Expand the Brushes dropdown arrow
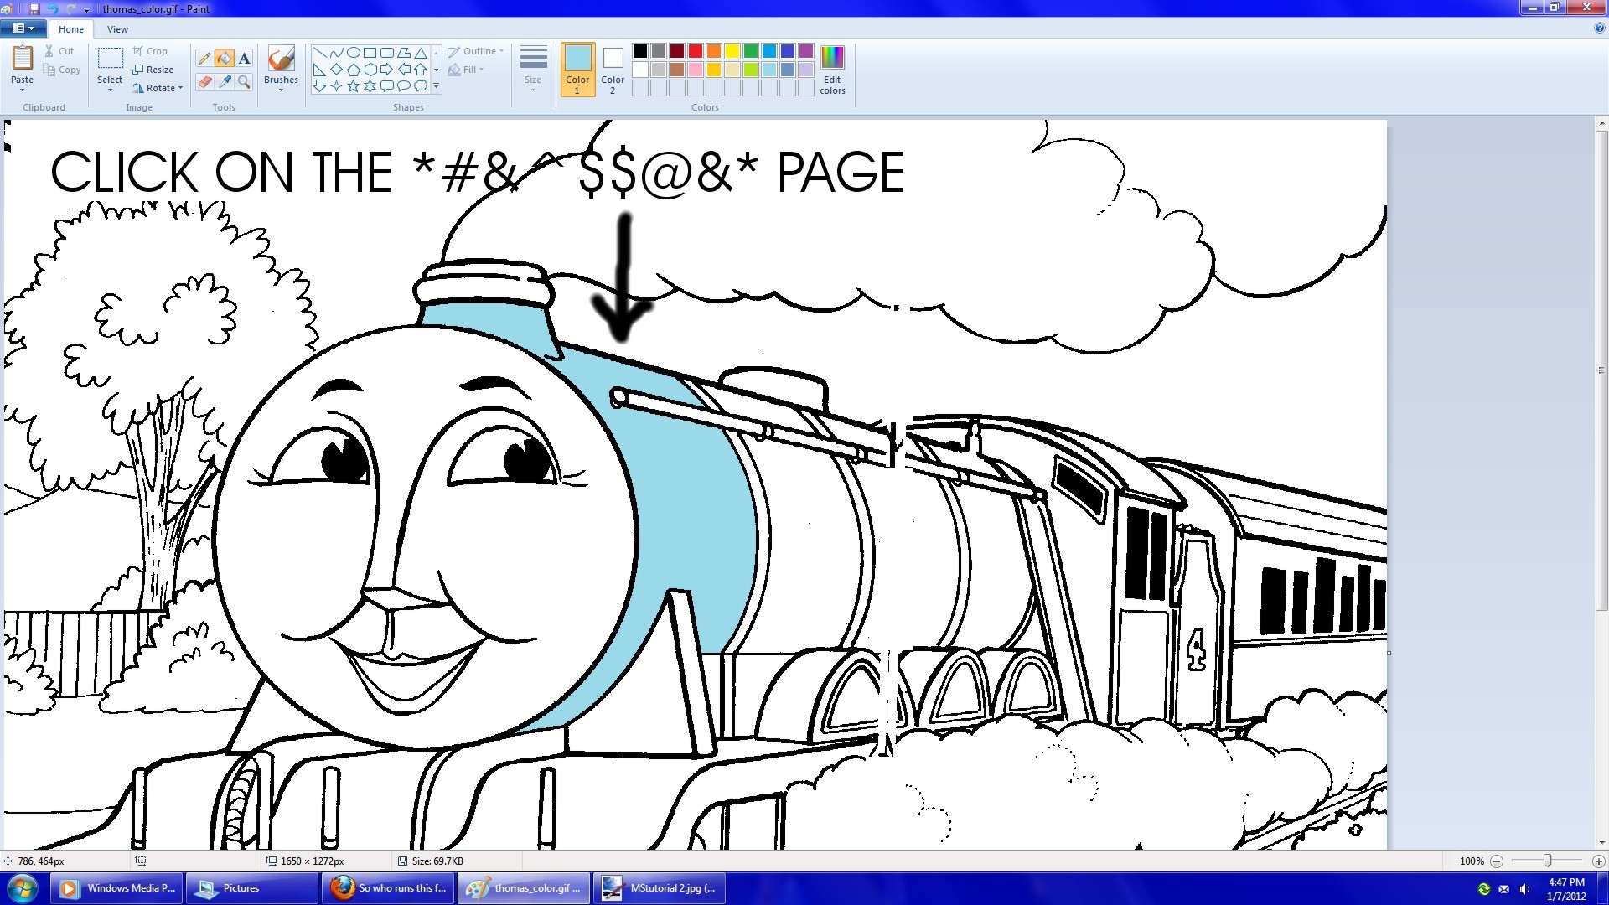Viewport: 1609px width, 905px height. (281, 90)
